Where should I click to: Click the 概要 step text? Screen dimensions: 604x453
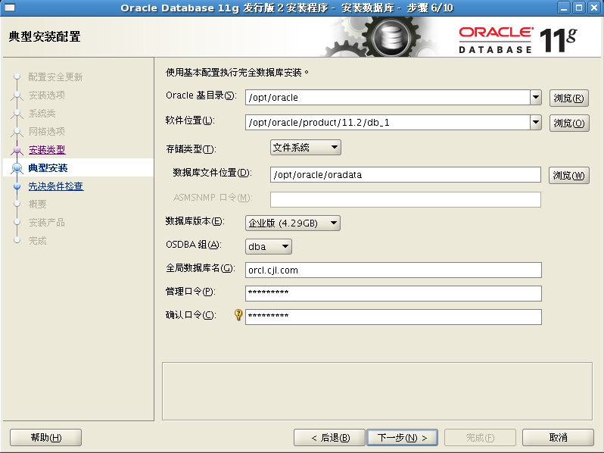37,205
